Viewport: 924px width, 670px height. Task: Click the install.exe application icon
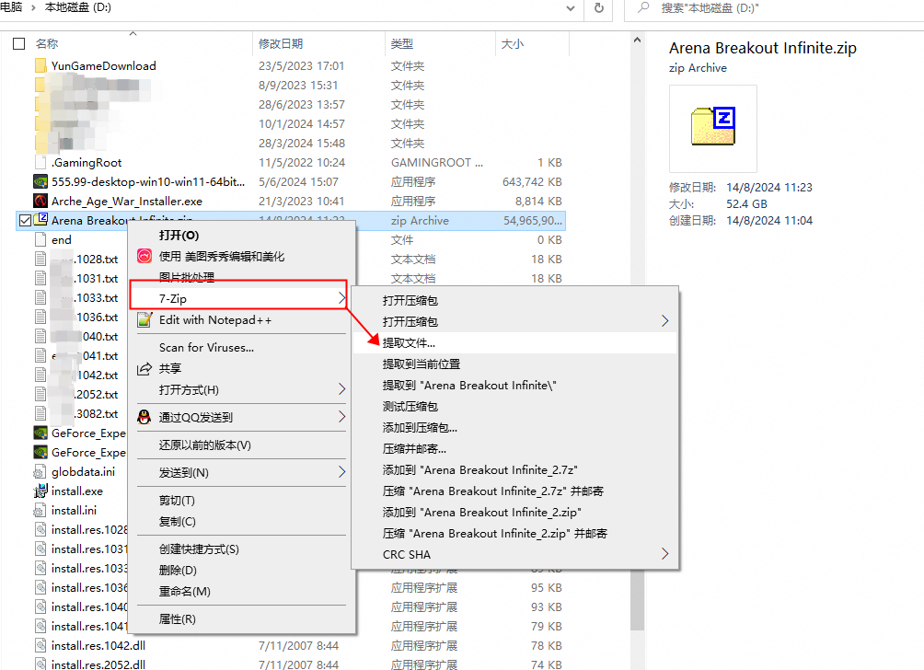tap(39, 491)
